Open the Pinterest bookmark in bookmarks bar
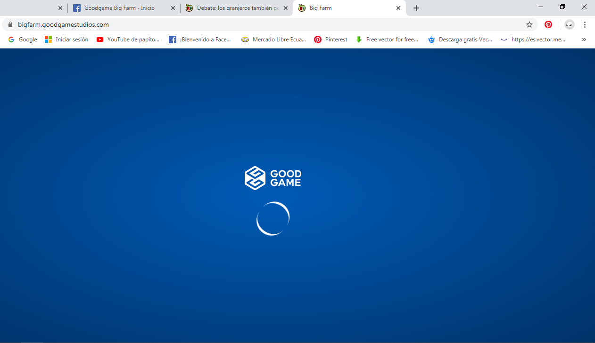Viewport: 595px width, 343px height. click(331, 40)
